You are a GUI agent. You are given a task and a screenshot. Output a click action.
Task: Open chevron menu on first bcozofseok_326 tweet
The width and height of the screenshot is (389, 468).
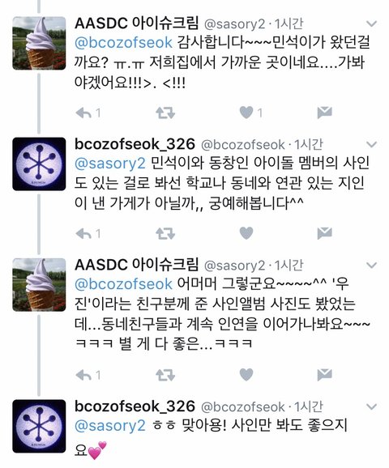[371, 145]
